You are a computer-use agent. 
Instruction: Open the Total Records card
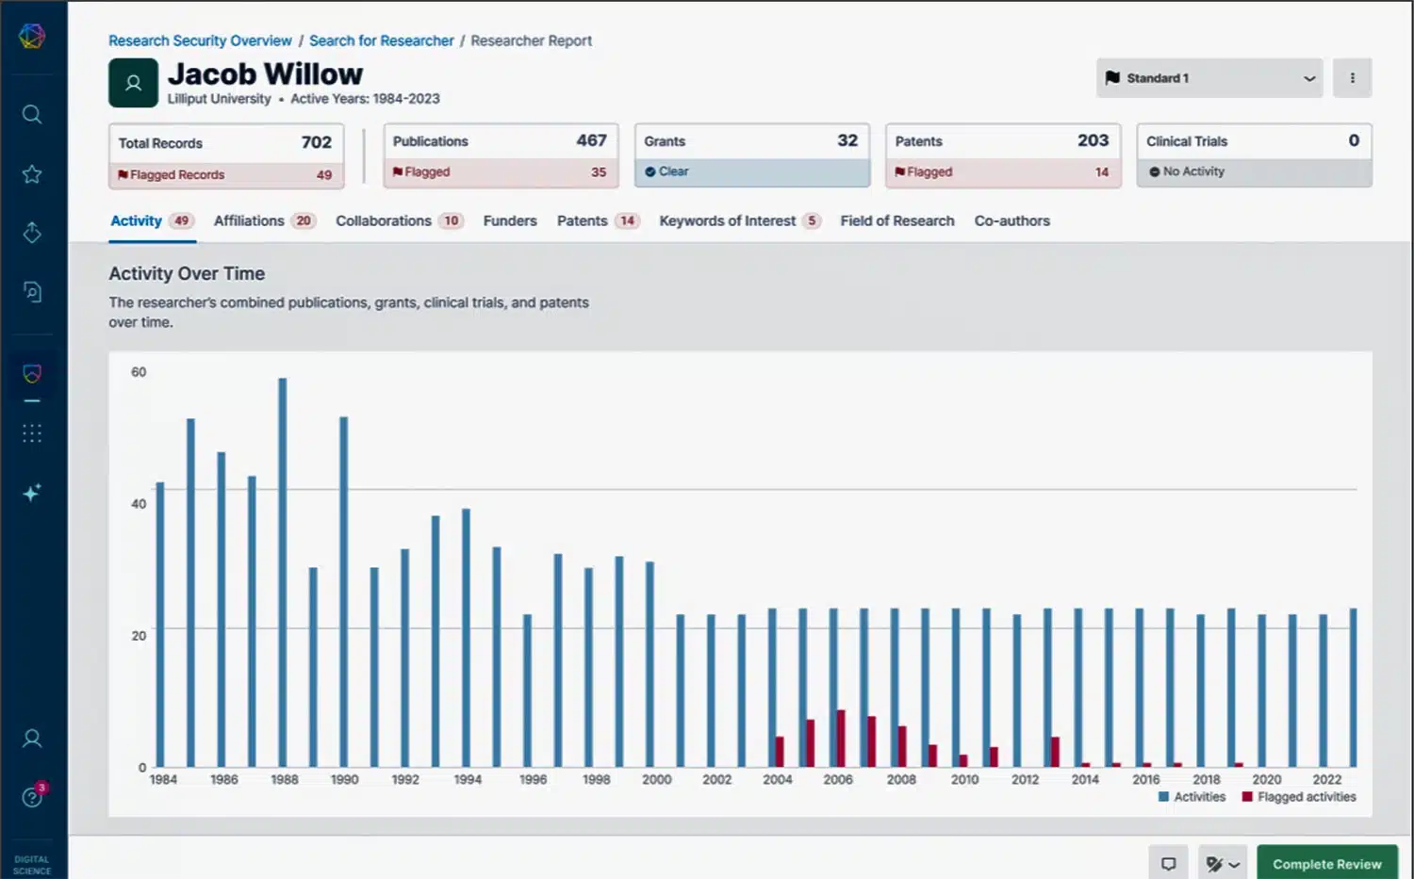click(x=226, y=156)
